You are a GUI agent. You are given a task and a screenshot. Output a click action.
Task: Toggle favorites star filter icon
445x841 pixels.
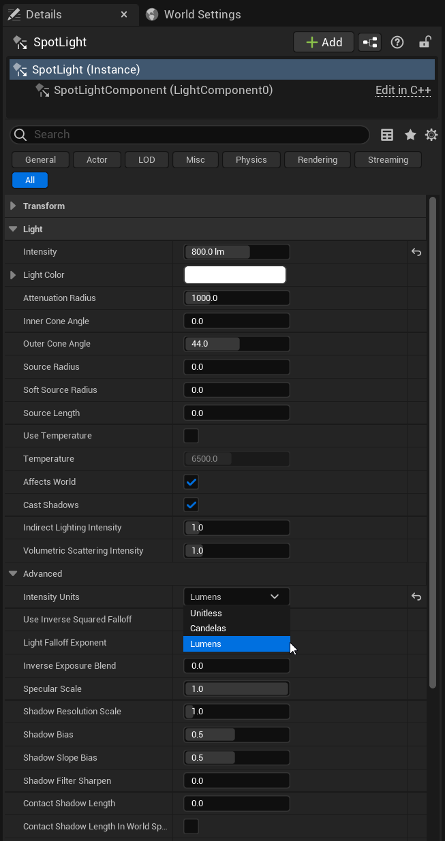[410, 135]
